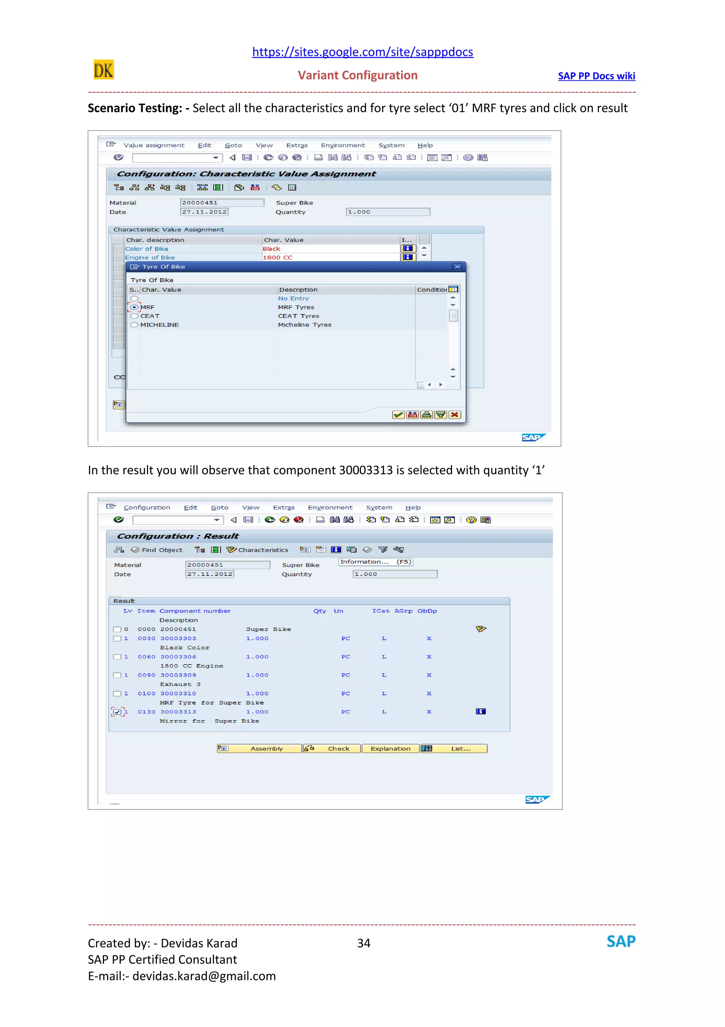Tick checkbox for component 30003306
The width and height of the screenshot is (725, 1027).
pyautogui.click(x=117, y=657)
